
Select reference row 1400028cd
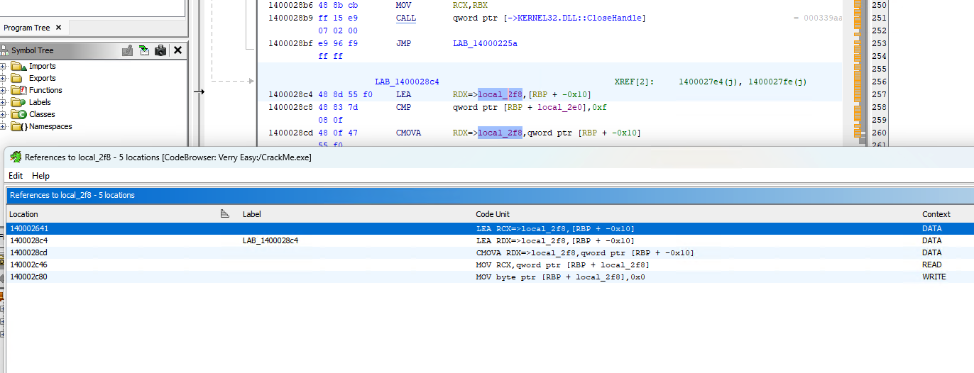tap(490, 252)
